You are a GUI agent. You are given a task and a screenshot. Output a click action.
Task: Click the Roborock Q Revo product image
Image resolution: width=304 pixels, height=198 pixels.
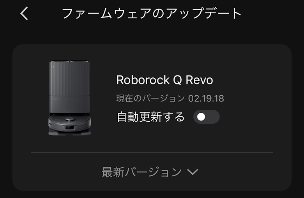coord(70,98)
